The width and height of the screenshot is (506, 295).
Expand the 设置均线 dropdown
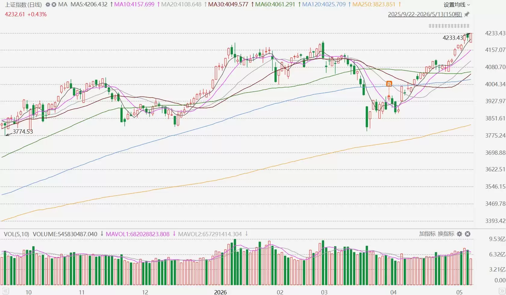(457, 5)
